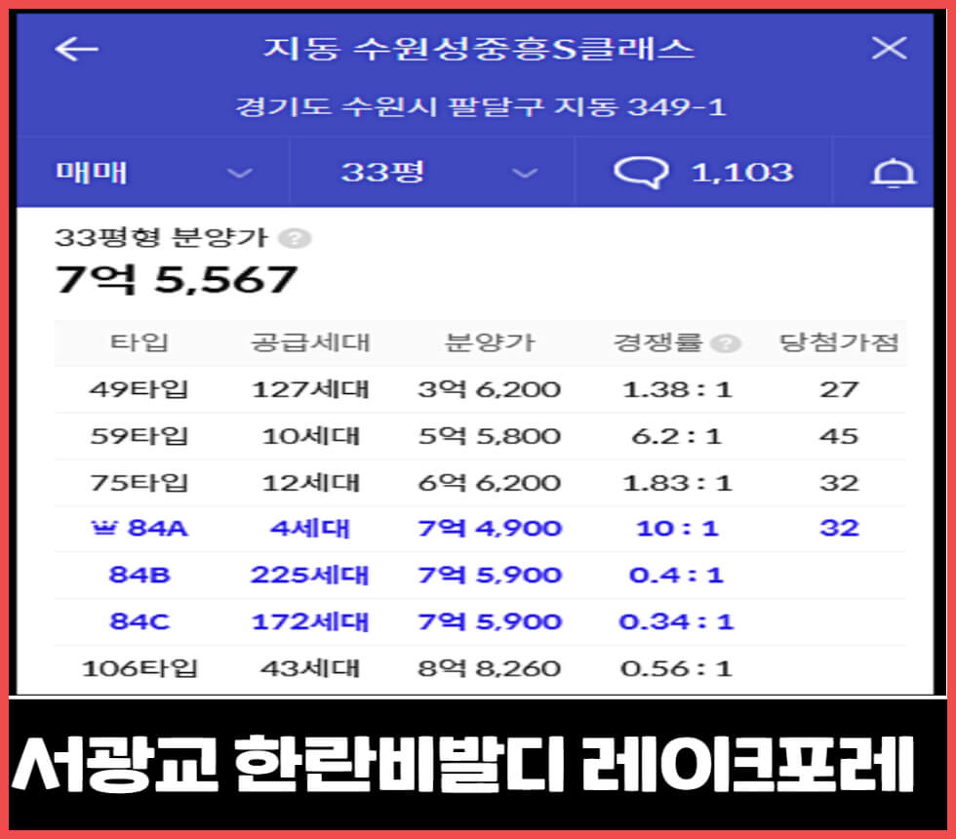Click price 6억 6,200
The height and width of the screenshot is (839, 956).
[489, 483]
